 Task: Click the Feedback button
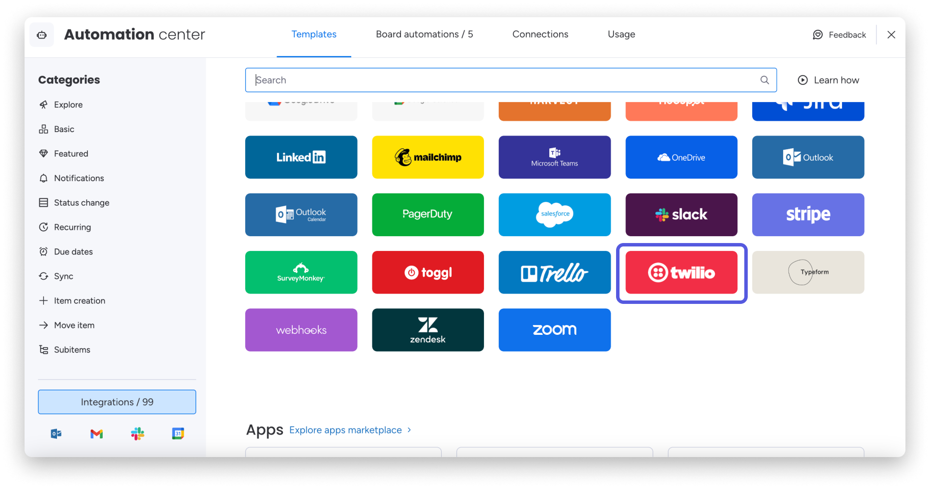(x=839, y=35)
